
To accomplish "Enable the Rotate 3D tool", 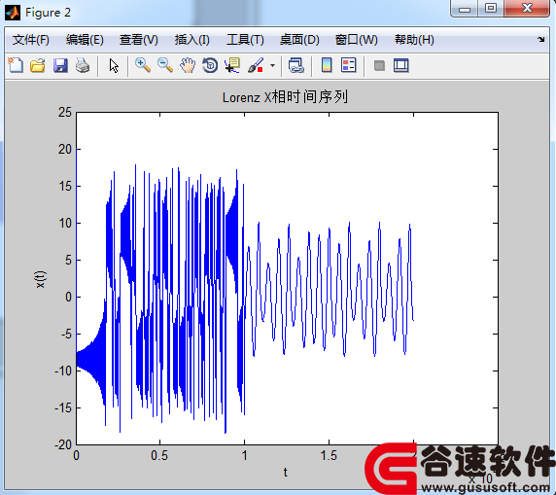I will pyautogui.click(x=210, y=66).
